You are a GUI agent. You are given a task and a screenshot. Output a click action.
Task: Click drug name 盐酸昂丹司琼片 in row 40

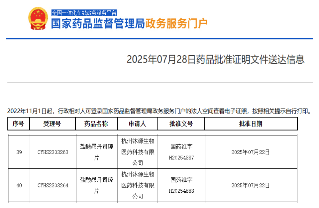tap(97, 185)
